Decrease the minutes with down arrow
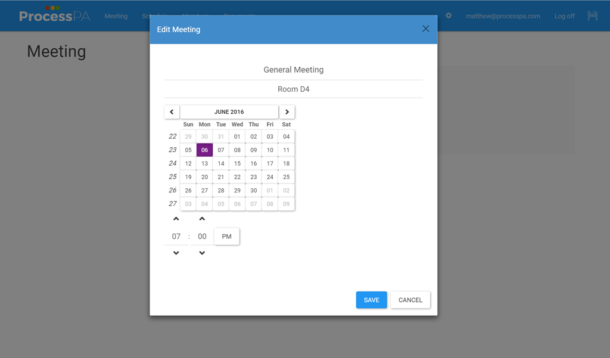 pos(202,253)
